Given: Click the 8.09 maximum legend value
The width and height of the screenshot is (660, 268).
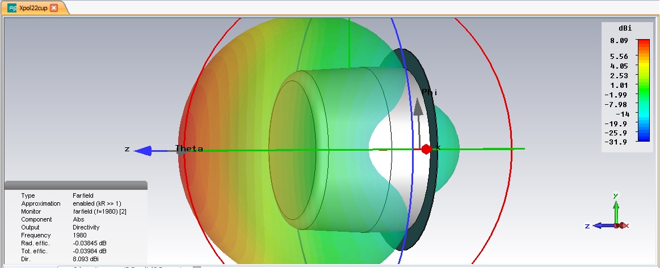Looking at the screenshot, I should tap(620, 41).
